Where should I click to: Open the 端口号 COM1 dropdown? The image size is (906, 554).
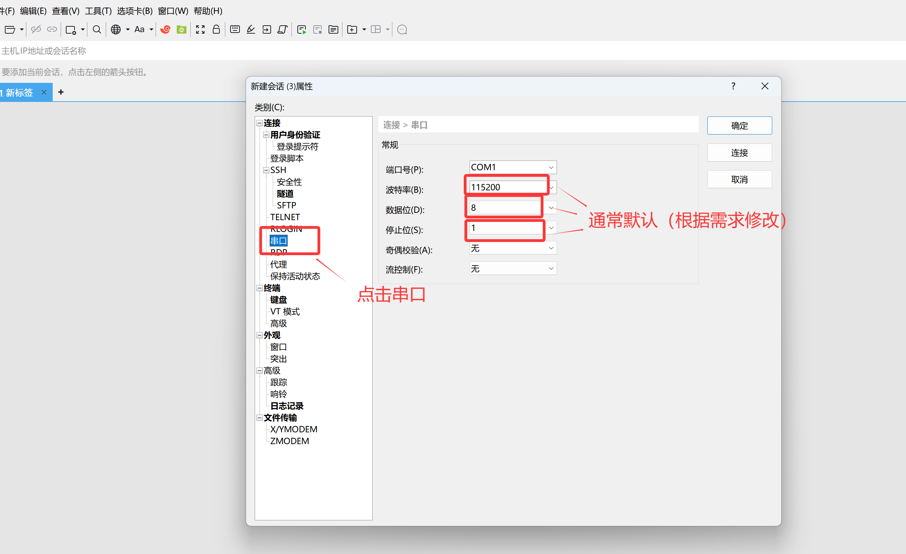[551, 167]
